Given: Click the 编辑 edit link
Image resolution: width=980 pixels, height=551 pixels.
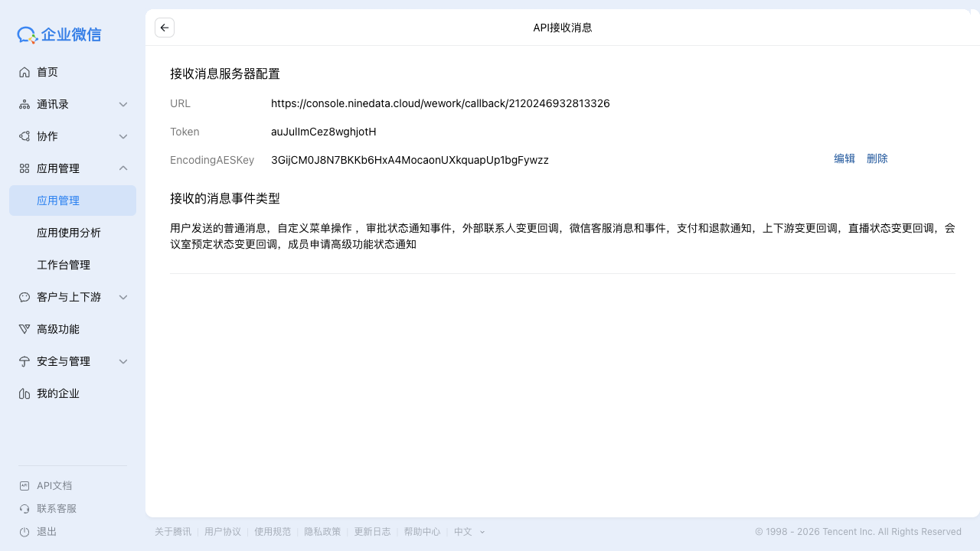Looking at the screenshot, I should [x=844, y=158].
